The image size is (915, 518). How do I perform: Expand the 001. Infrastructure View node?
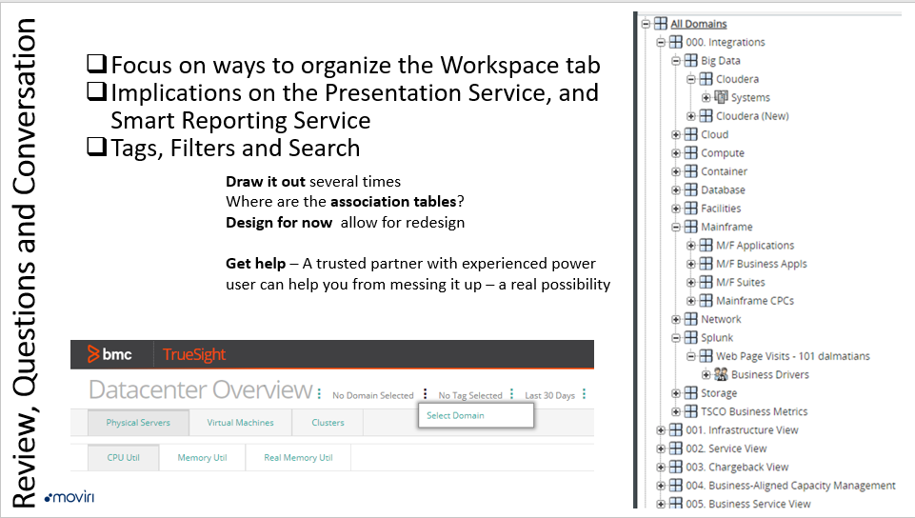pos(661,430)
